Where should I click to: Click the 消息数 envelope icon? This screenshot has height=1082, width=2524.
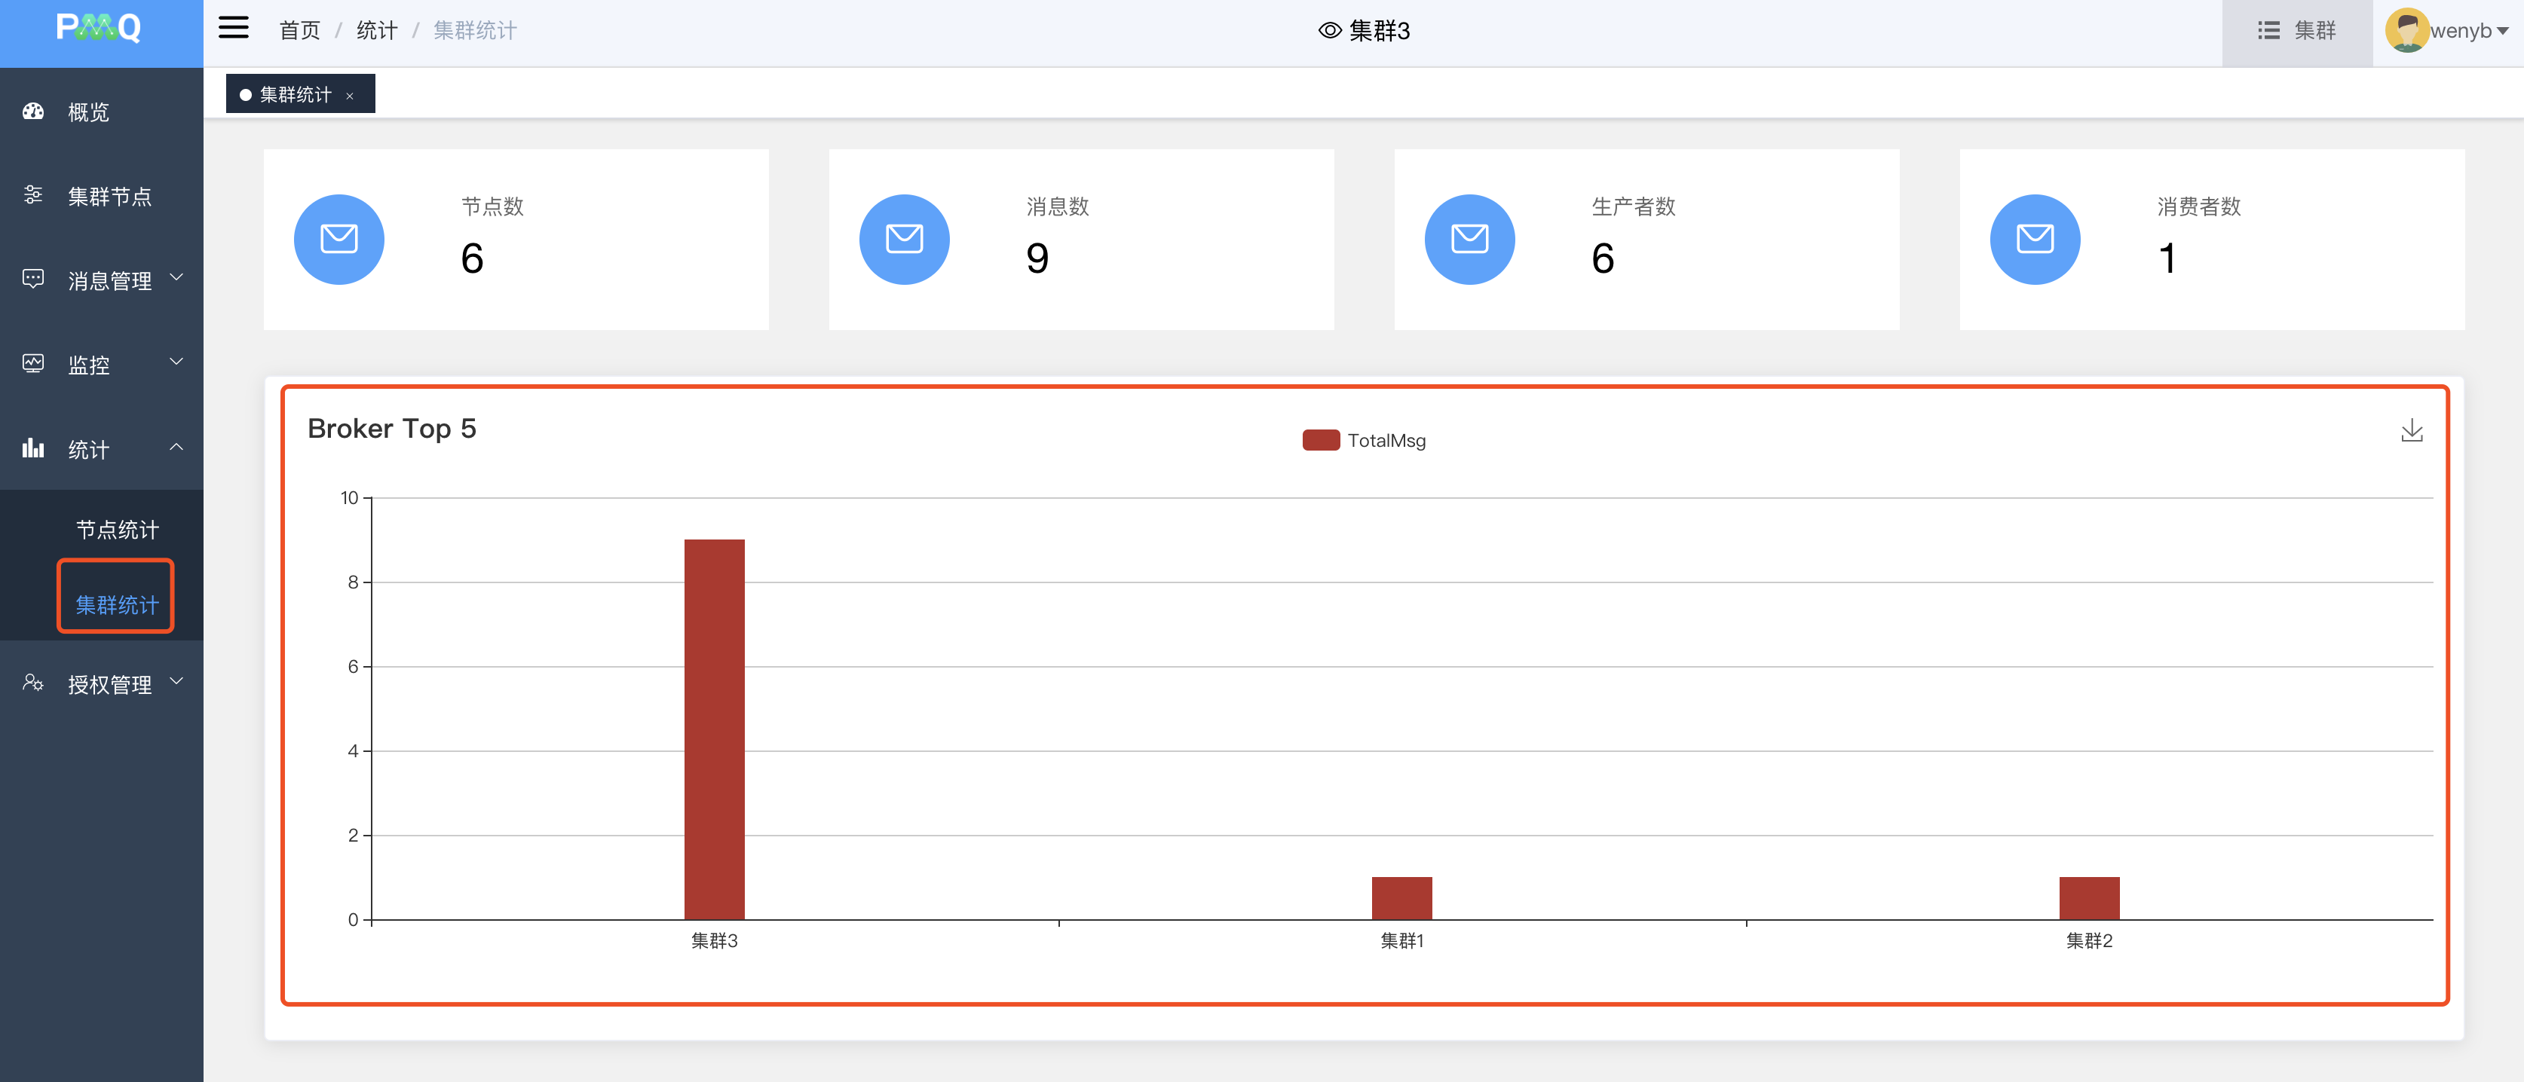903,239
